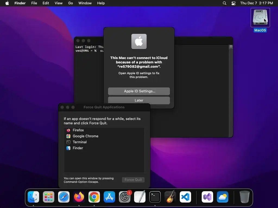Launch Visual Studio Code from the Dock
The width and height of the screenshot is (278, 208).
[x=185, y=197]
